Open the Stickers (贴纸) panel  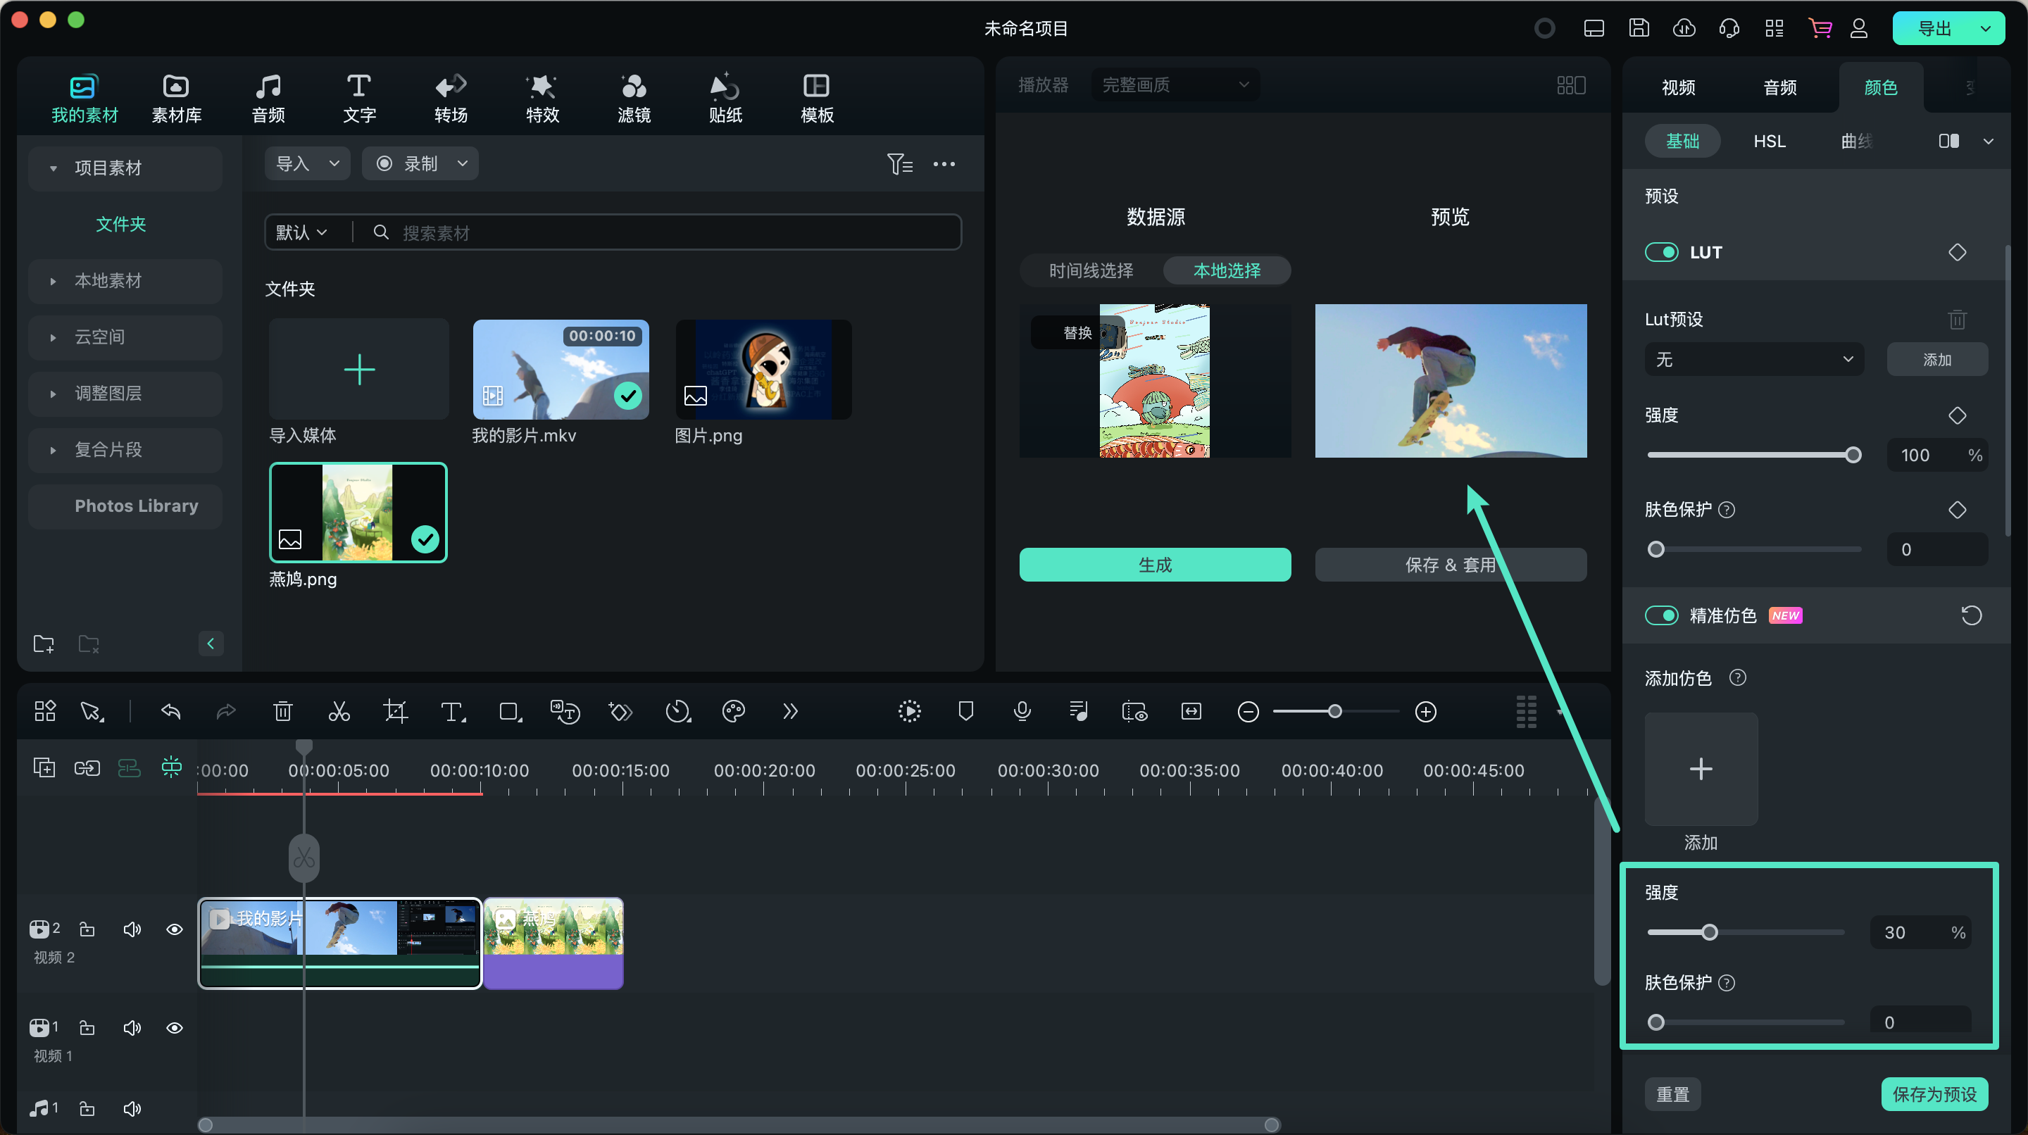725,99
